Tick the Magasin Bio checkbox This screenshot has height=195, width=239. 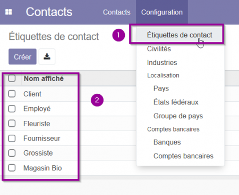tap(12, 168)
